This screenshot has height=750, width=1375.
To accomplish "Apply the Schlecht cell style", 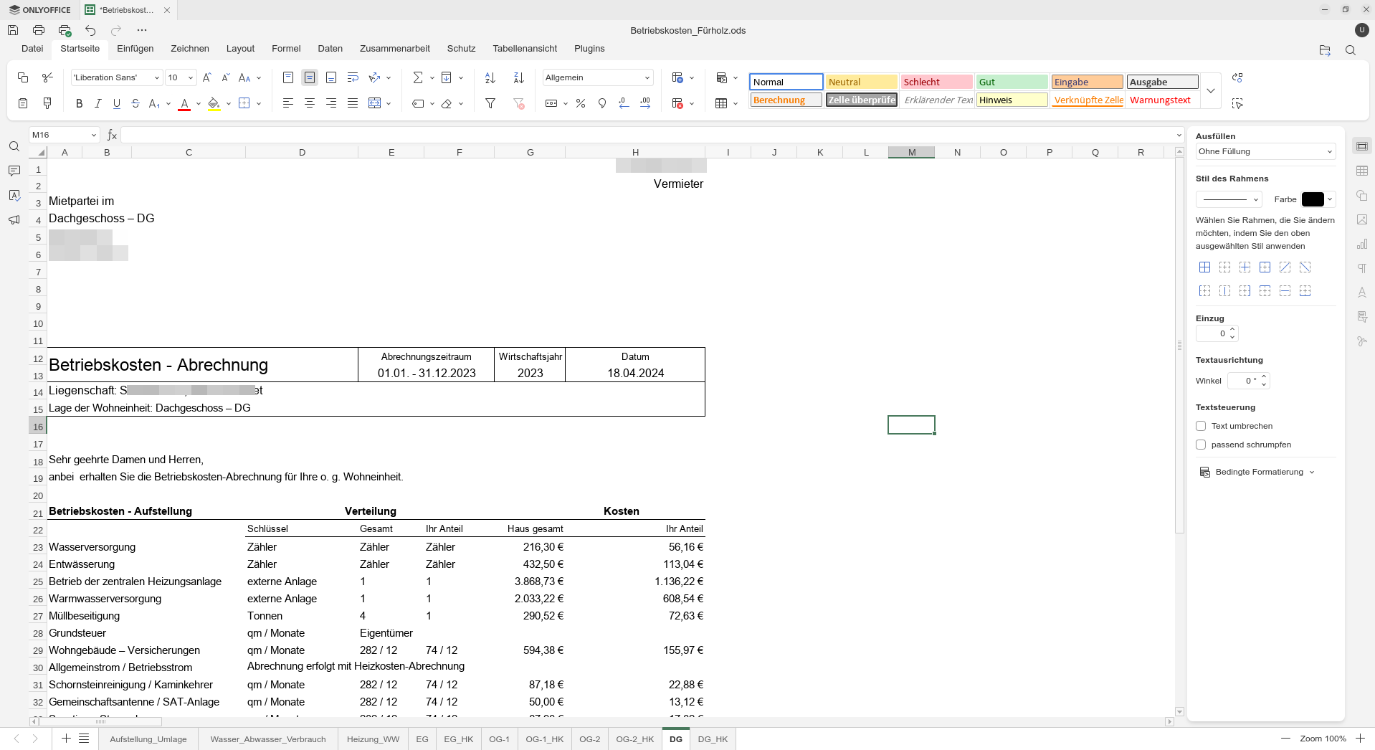I will [936, 82].
